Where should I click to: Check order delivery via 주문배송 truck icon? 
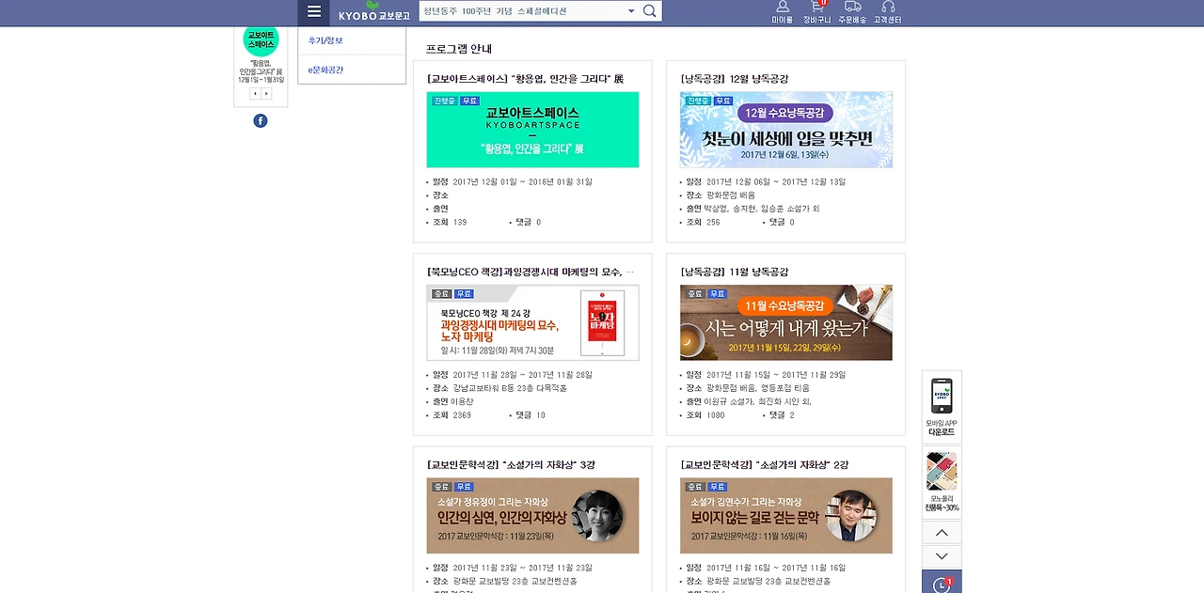852,10
